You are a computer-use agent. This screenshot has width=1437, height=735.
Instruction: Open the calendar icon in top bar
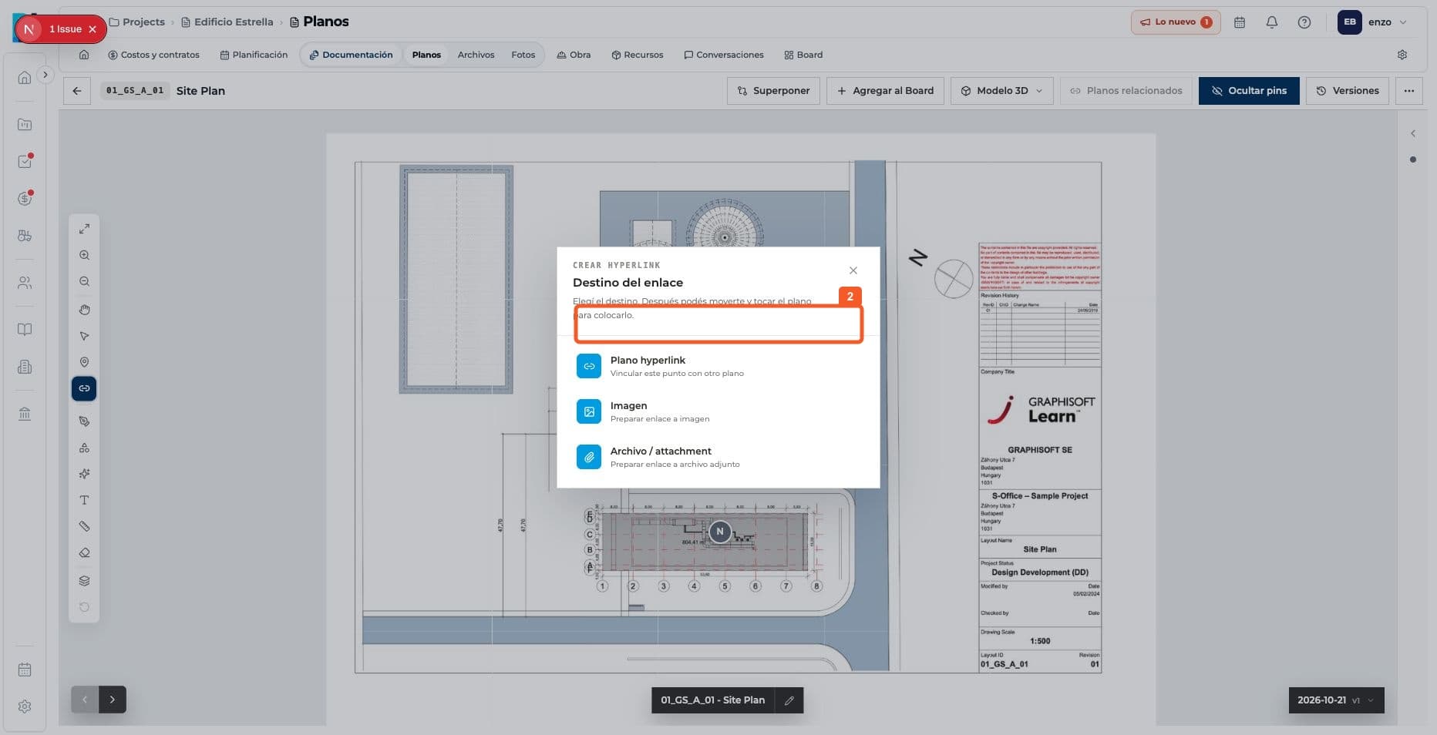(x=1239, y=22)
